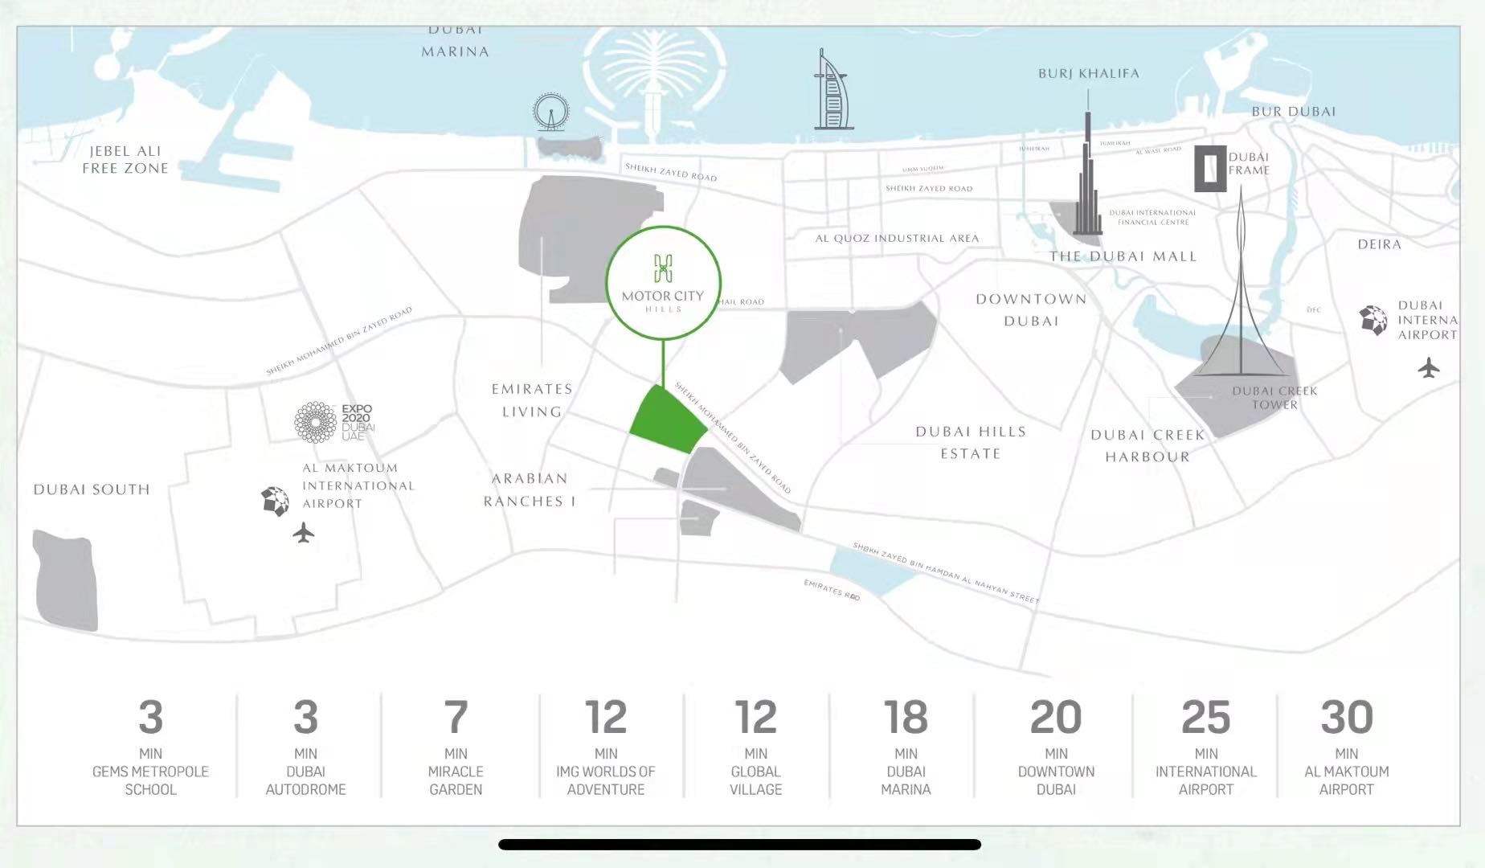Screen dimensions: 1485x868
Task: Click the Al Maktoum airport airplane icon
Action: click(303, 532)
